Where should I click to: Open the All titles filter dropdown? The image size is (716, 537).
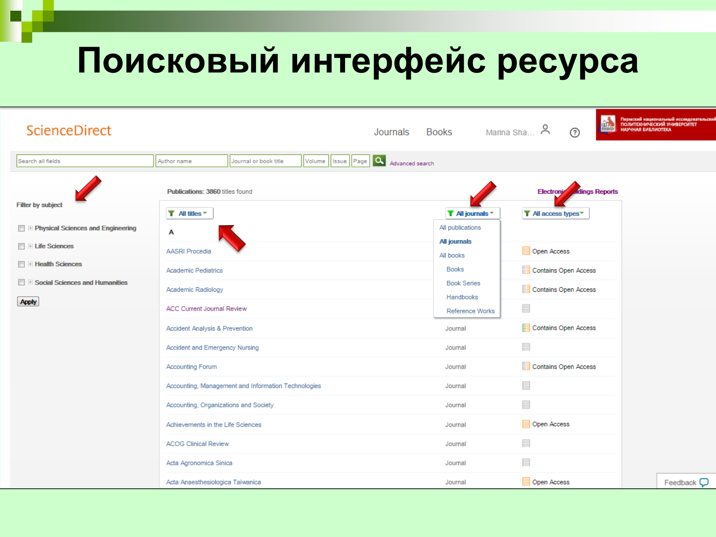tap(189, 213)
